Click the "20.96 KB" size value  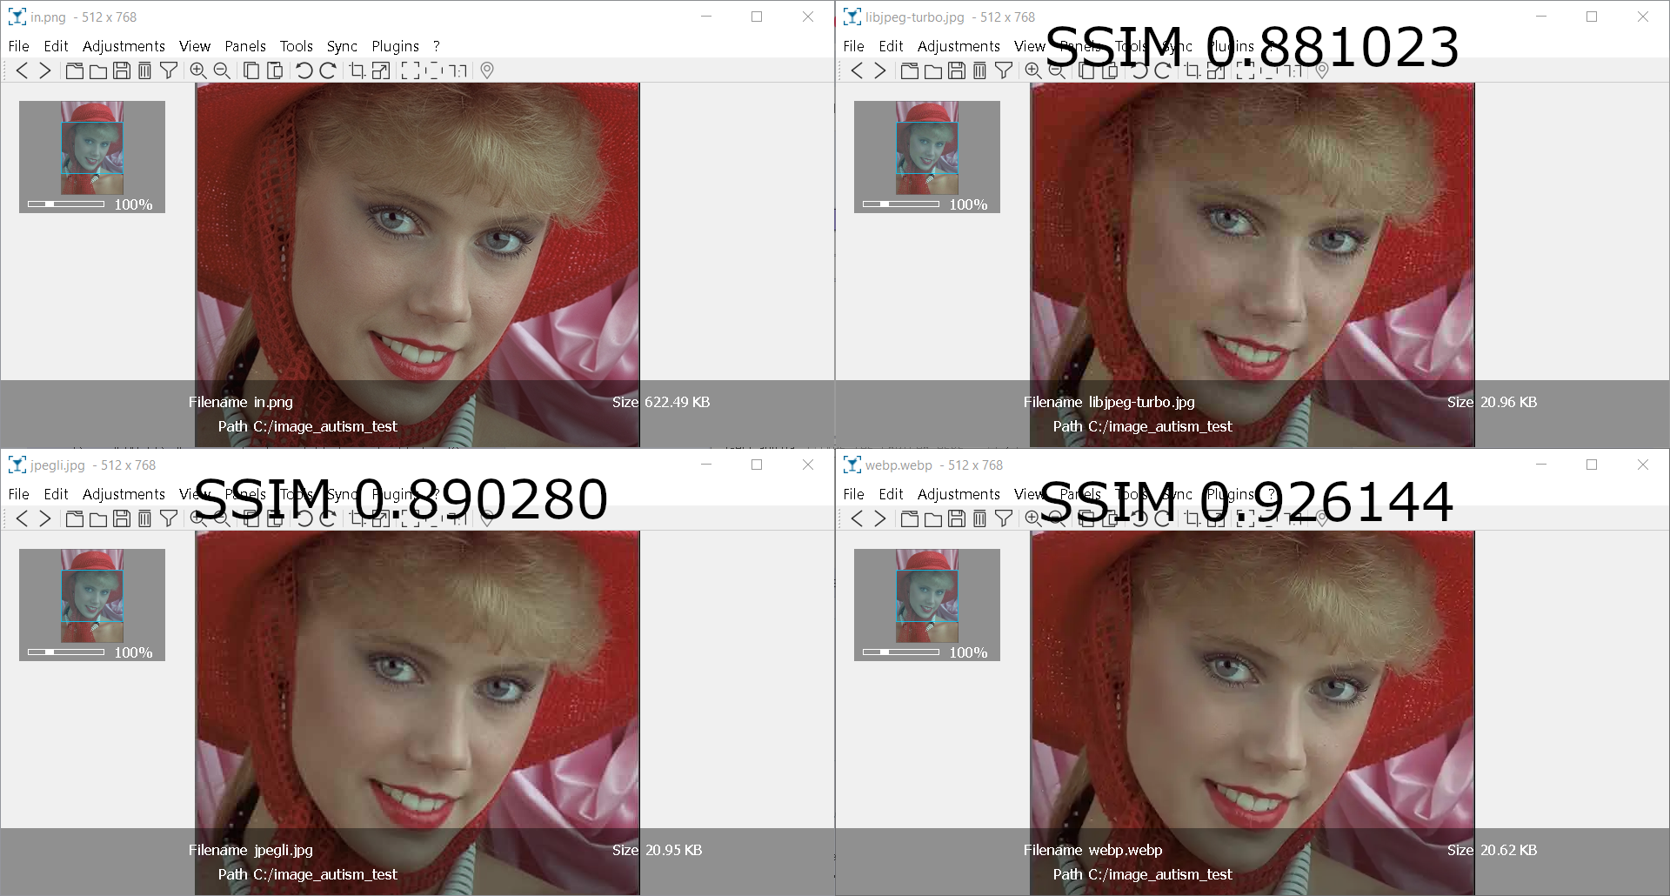click(x=1509, y=402)
